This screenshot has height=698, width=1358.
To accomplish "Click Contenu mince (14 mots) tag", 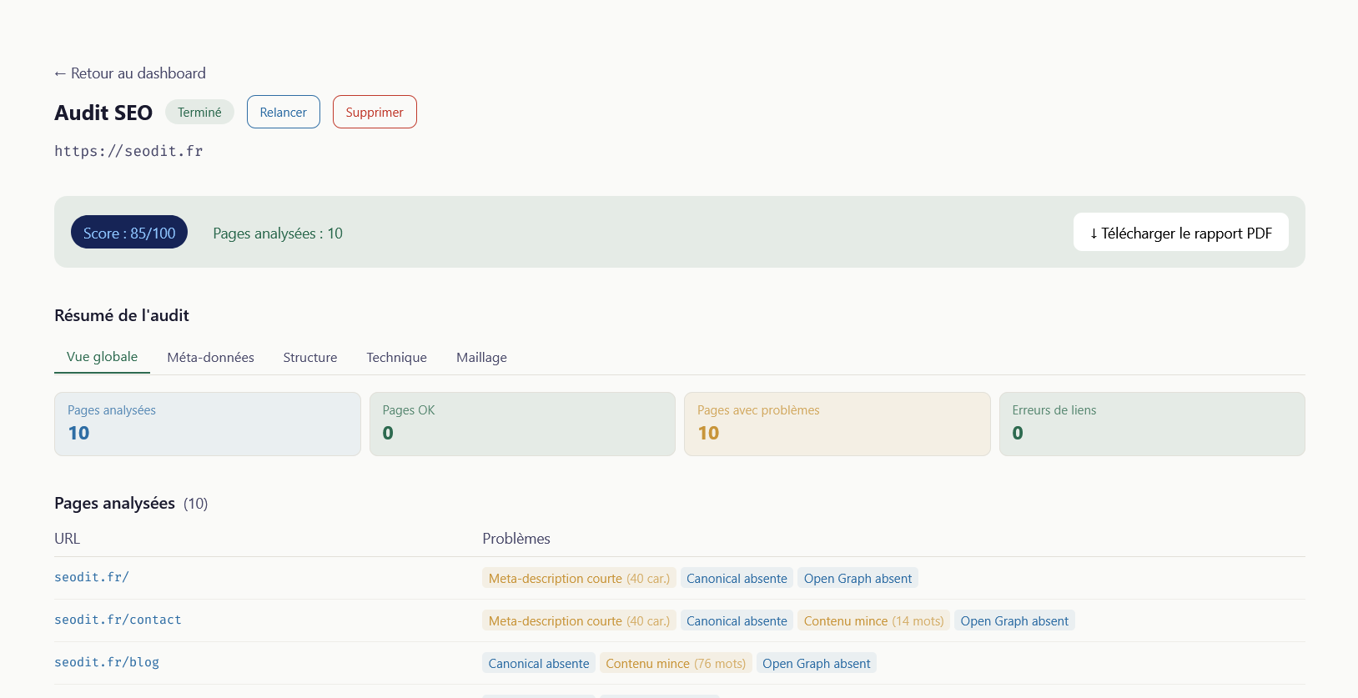I will coord(873,621).
